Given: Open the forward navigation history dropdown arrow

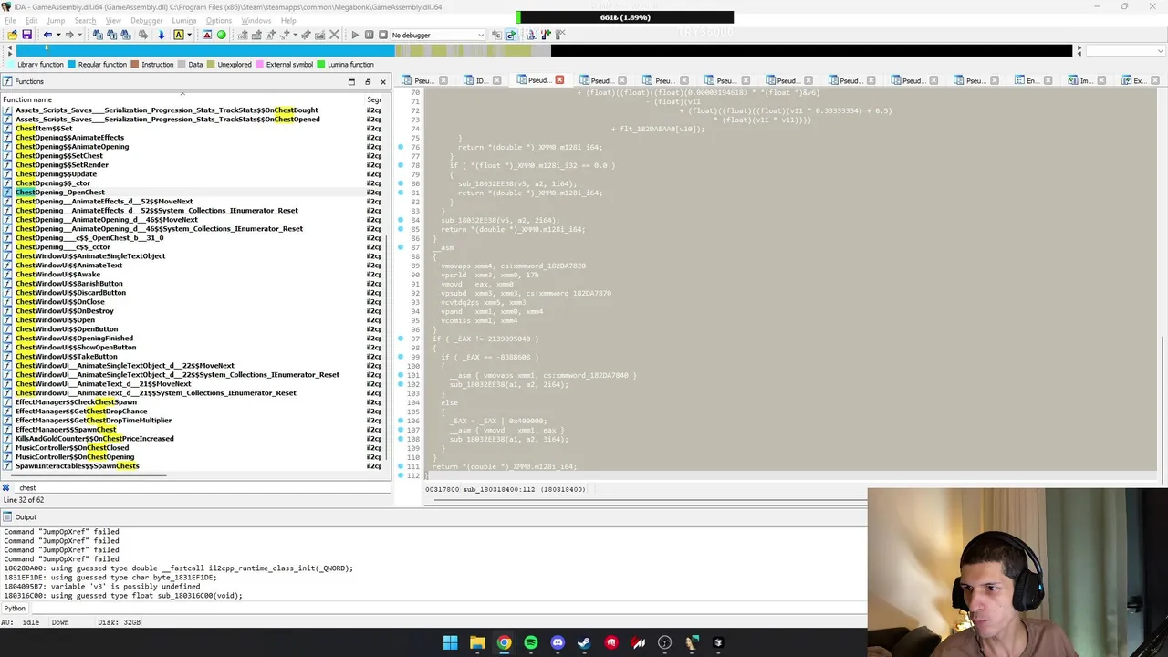Looking at the screenshot, I should [79, 35].
